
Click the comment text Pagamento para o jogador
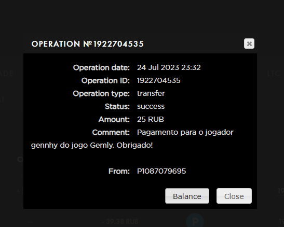click(185, 132)
